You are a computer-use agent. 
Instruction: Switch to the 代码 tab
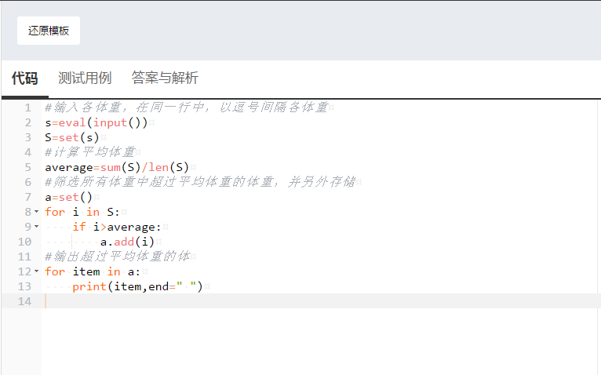pyautogui.click(x=24, y=78)
